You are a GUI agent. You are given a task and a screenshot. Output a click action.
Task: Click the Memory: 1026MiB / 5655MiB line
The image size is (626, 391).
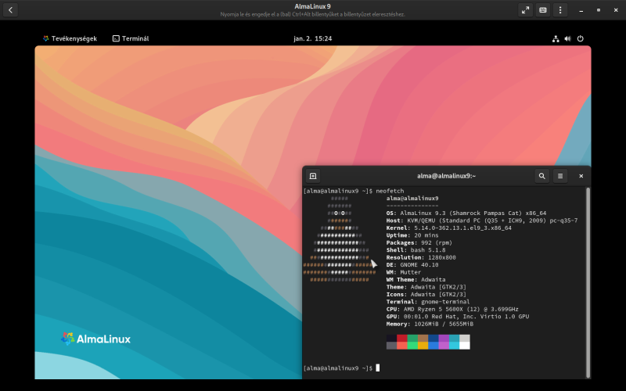[430, 324]
